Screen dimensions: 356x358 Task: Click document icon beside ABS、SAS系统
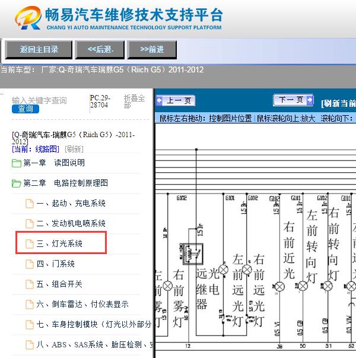(30, 344)
